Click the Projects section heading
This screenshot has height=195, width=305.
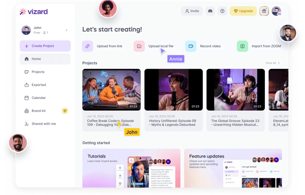point(89,63)
